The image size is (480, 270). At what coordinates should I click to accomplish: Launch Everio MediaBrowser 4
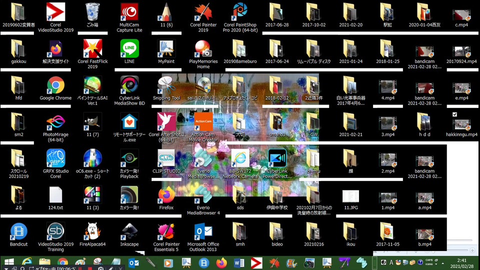203,200
